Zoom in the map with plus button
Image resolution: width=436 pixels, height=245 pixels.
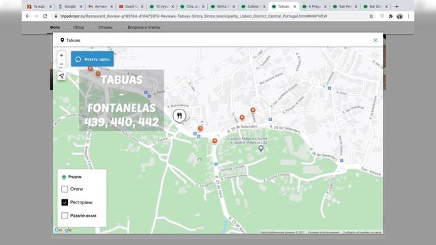tap(61, 55)
